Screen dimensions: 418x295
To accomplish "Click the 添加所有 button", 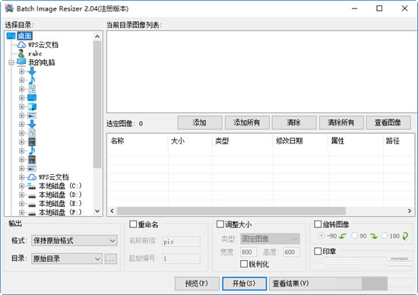I will pos(247,122).
